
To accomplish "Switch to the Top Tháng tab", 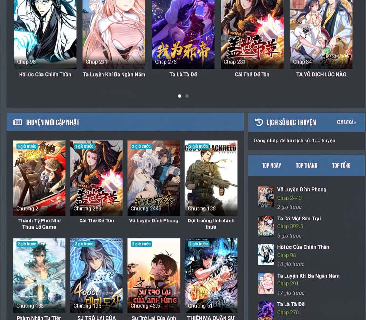I will (306, 165).
